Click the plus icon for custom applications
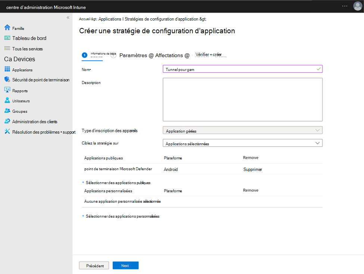Screen dimensions: 364x274 (83, 216)
